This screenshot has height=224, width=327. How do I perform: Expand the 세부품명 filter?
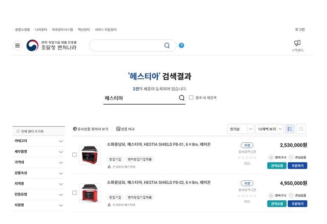pos(39,152)
